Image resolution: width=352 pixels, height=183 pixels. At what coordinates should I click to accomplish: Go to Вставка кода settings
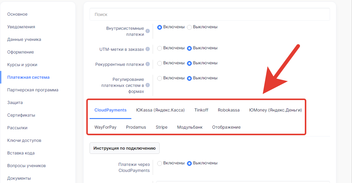21,153
